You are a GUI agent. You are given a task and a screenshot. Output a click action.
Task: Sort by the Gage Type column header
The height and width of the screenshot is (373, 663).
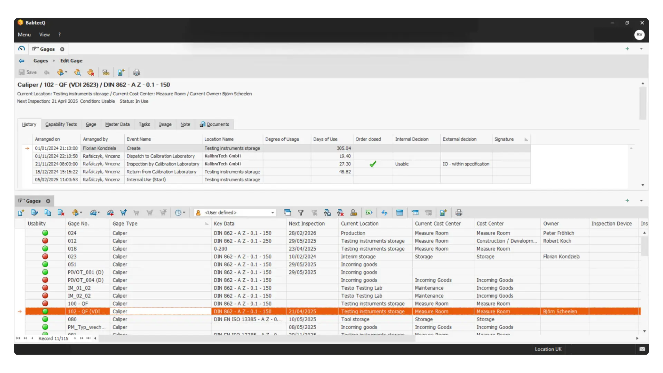[x=161, y=223]
